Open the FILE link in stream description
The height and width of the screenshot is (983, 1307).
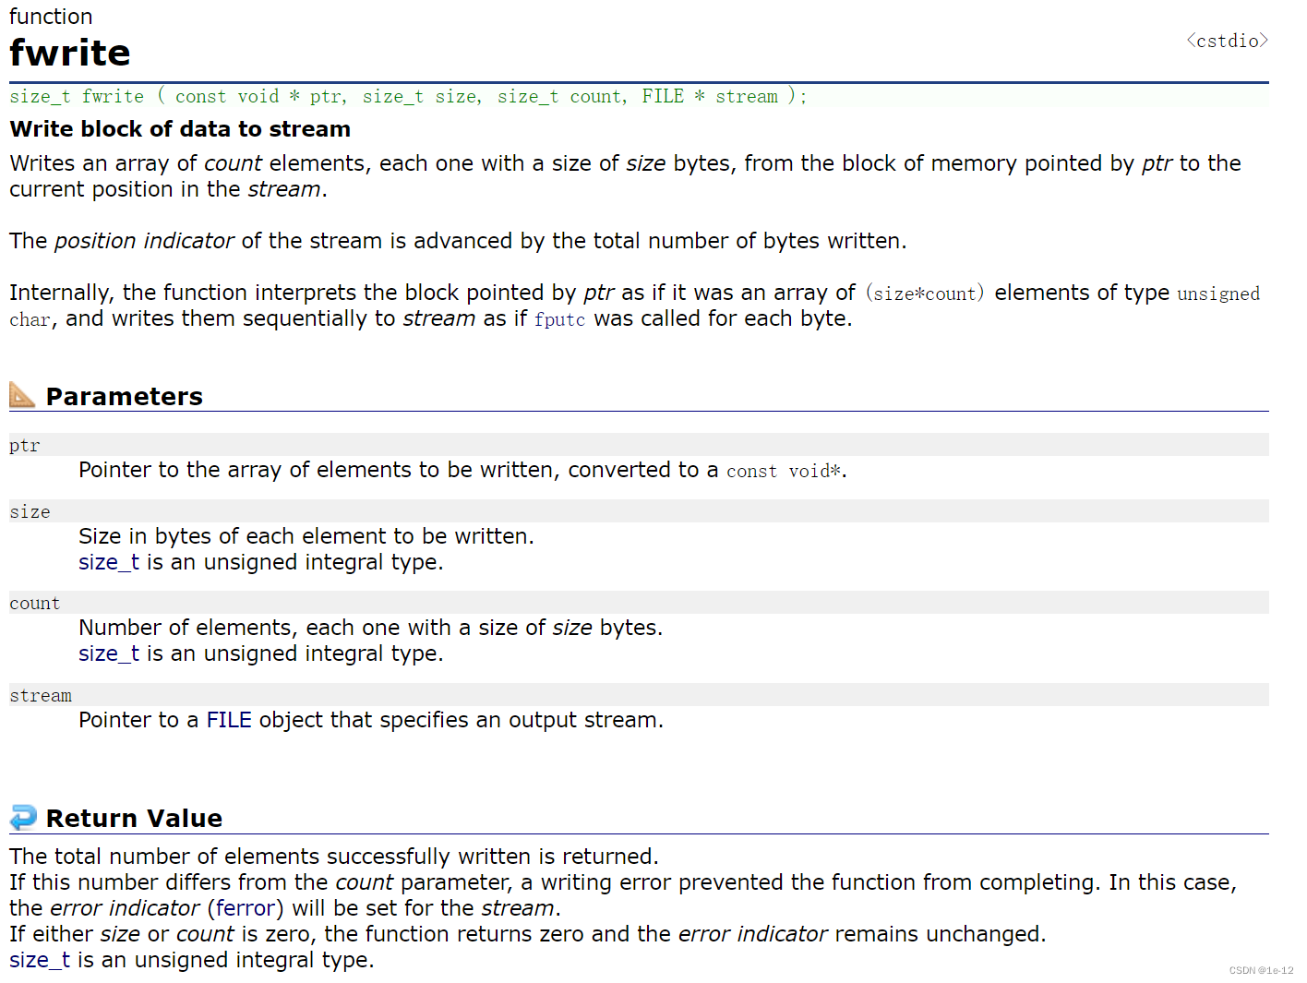pos(229,720)
